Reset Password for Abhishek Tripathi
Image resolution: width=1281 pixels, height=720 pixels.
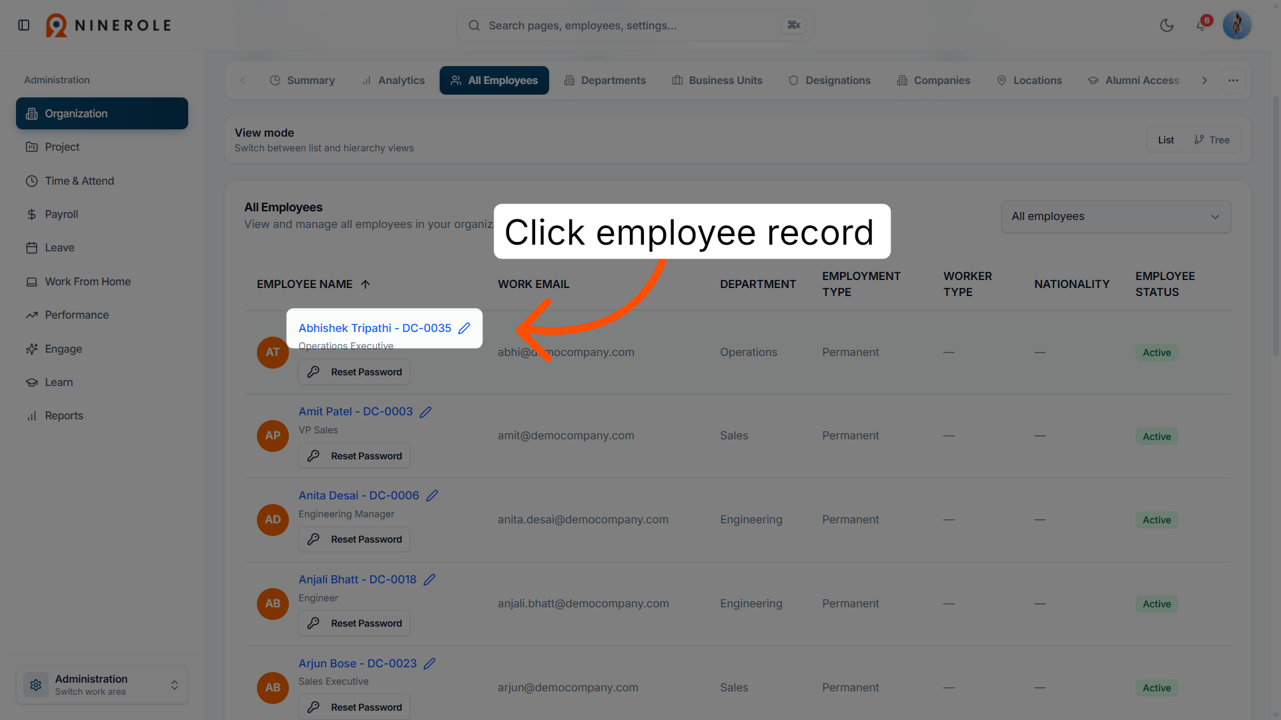coord(354,372)
